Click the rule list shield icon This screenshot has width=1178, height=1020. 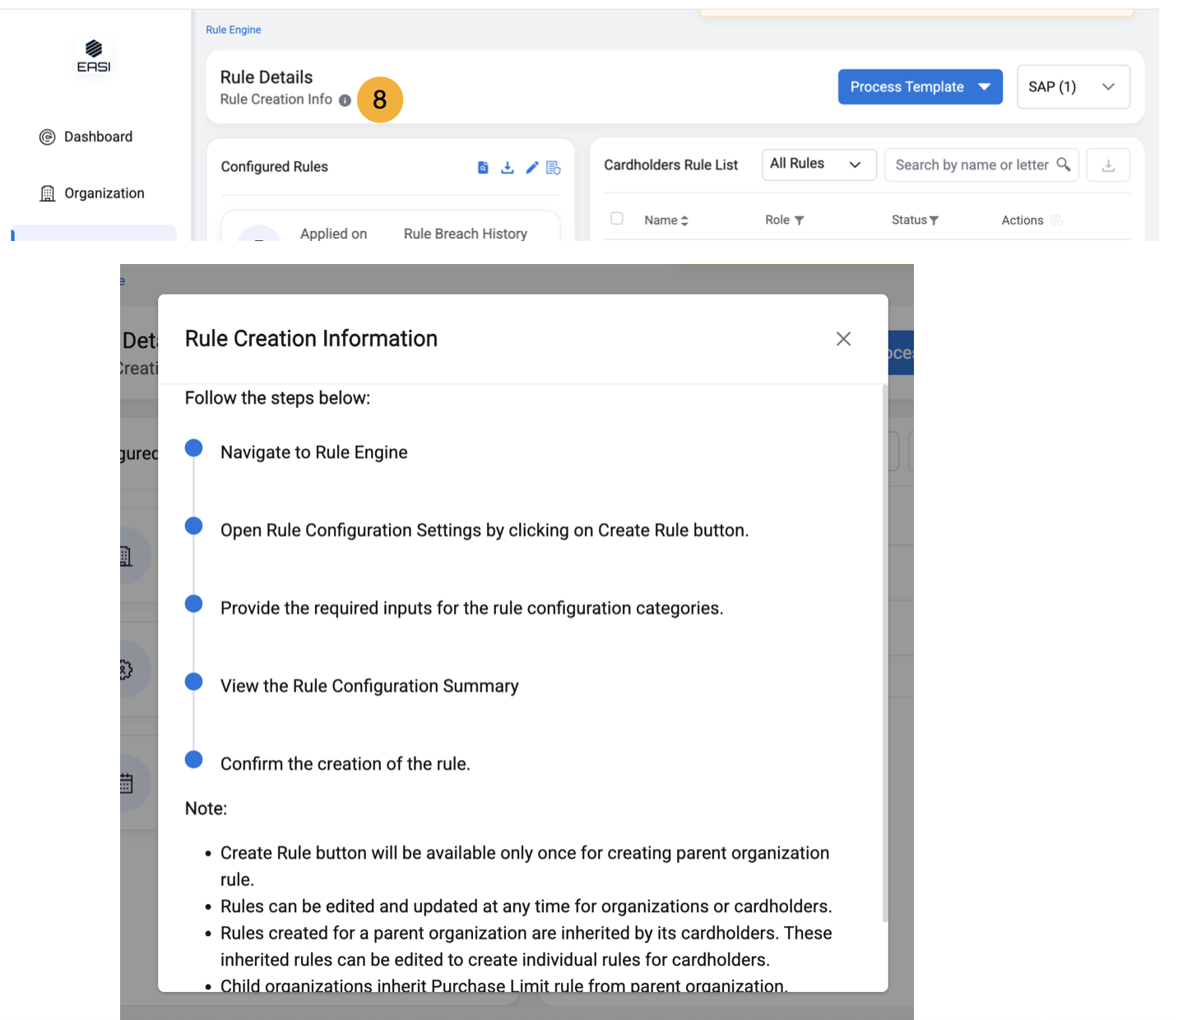coord(554,168)
